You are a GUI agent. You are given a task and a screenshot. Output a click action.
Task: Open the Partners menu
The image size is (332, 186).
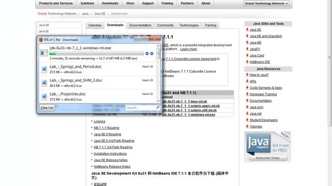click(x=187, y=4)
